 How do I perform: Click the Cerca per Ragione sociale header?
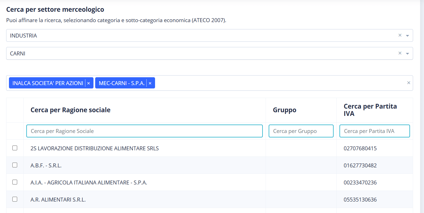pyautogui.click(x=71, y=110)
